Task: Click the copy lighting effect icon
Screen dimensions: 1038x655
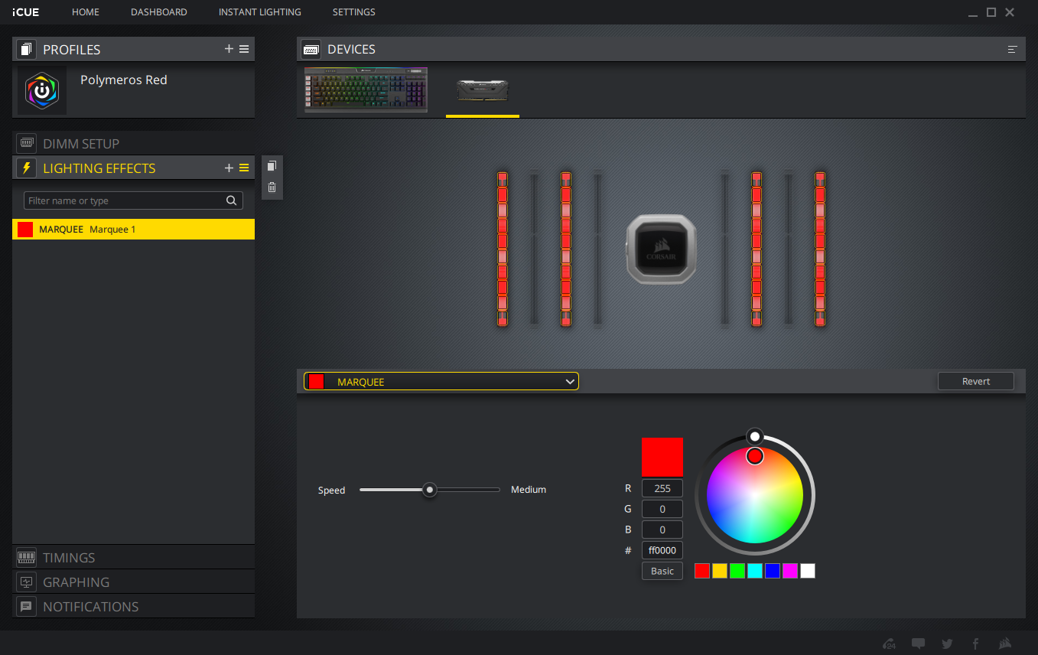Action: point(272,166)
